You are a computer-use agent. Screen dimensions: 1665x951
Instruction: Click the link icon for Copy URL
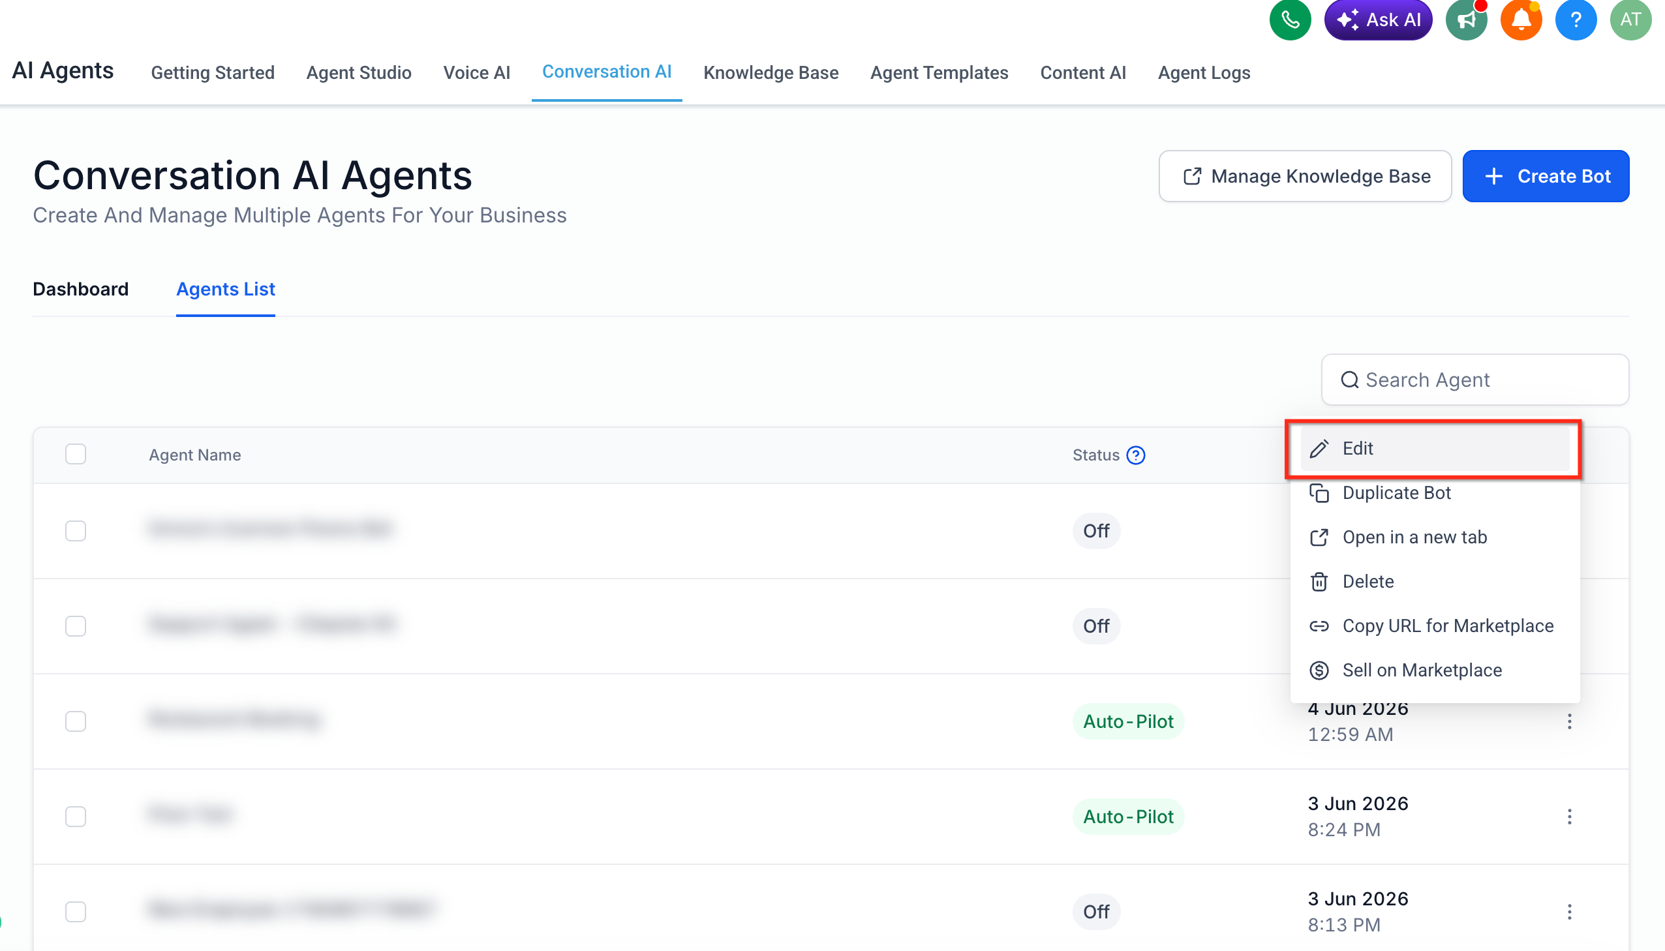pyautogui.click(x=1319, y=626)
